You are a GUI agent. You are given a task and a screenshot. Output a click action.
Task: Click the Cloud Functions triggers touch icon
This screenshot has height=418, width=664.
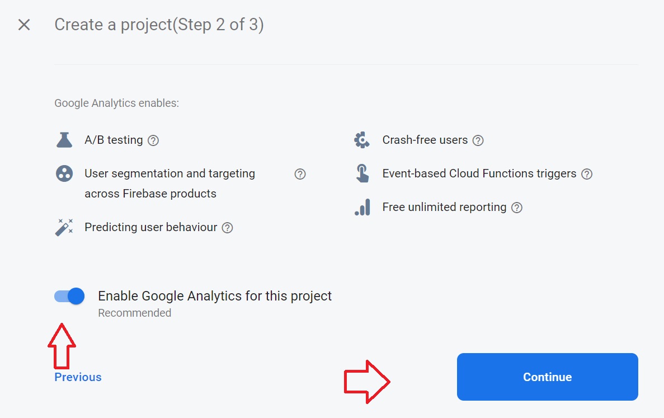pos(362,173)
